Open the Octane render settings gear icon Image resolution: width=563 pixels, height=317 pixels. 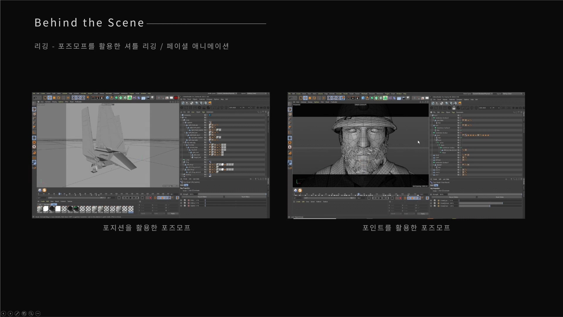(182, 108)
